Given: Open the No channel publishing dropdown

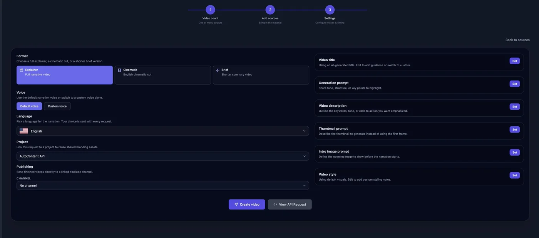Looking at the screenshot, I should coord(163,186).
